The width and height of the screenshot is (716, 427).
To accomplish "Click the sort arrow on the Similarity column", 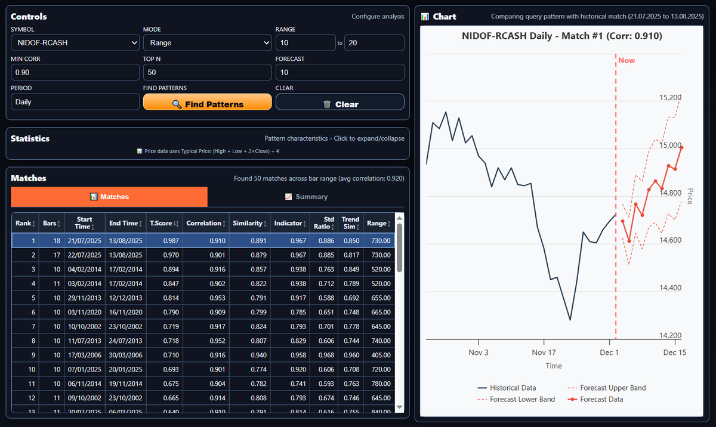I will coord(265,223).
